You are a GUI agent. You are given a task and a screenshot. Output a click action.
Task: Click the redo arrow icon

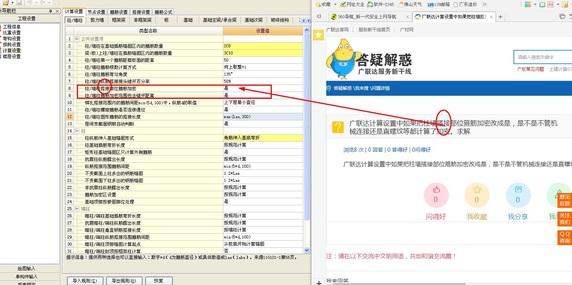coord(42,3)
